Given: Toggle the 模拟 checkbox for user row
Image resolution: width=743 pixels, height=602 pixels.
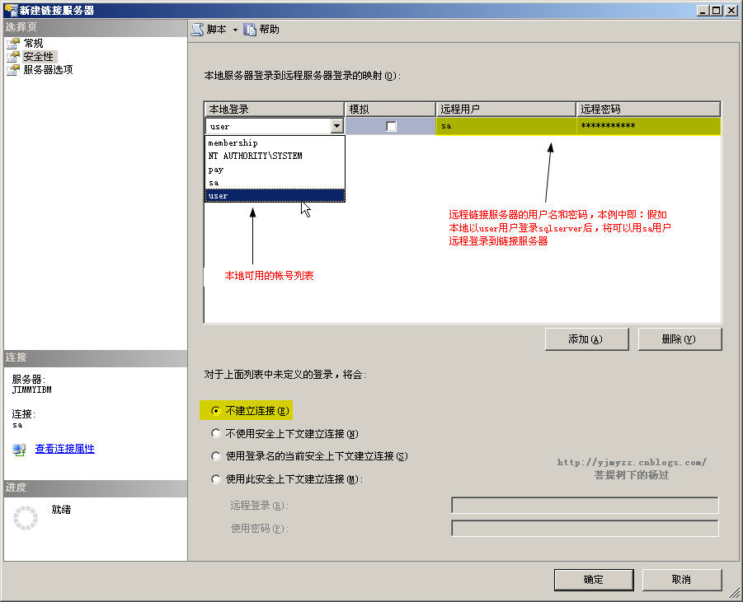Looking at the screenshot, I should point(391,126).
